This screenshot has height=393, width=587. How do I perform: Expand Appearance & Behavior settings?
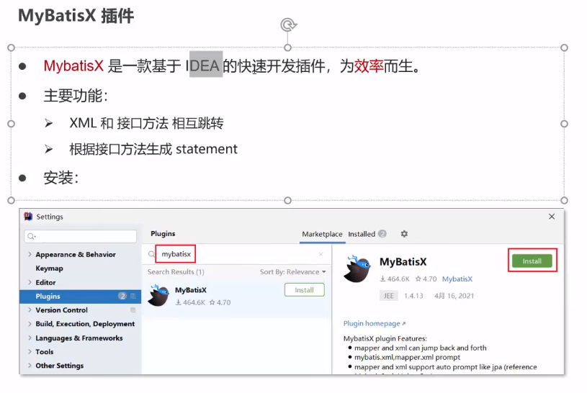[x=30, y=254]
